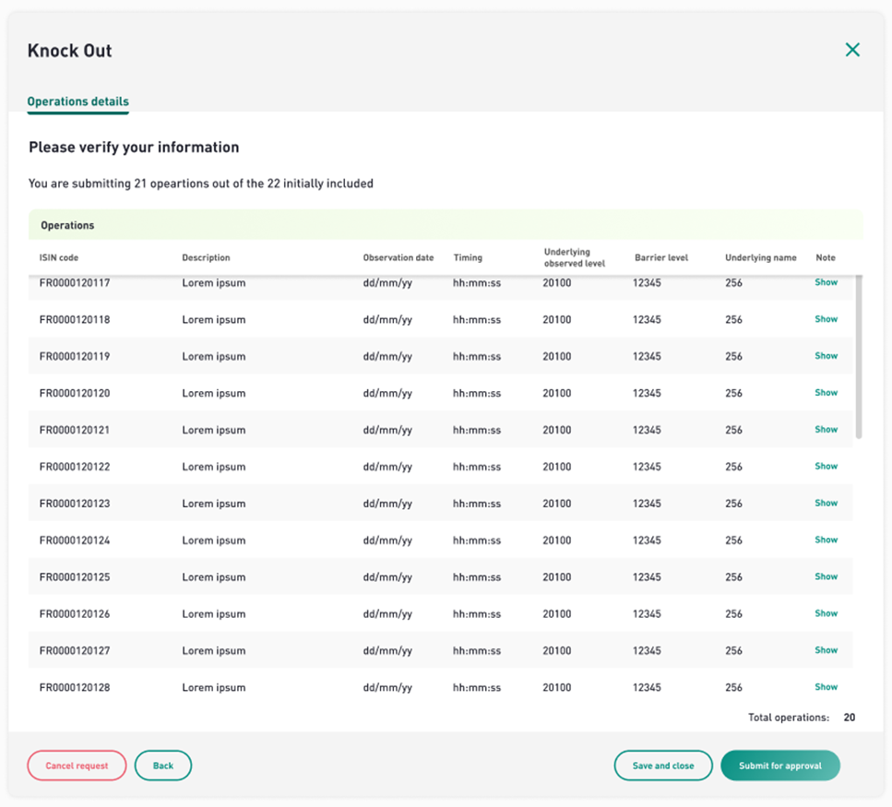The width and height of the screenshot is (892, 807).
Task: Go back with the Back button
Action: (163, 765)
